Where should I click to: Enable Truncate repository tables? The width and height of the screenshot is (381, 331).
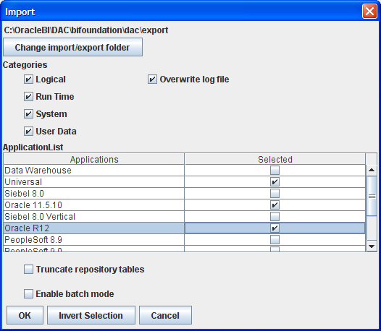pyautogui.click(x=28, y=269)
